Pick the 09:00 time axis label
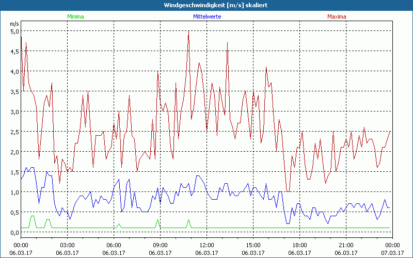Image resolution: width=413 pixels, height=258 pixels. tap(160, 245)
